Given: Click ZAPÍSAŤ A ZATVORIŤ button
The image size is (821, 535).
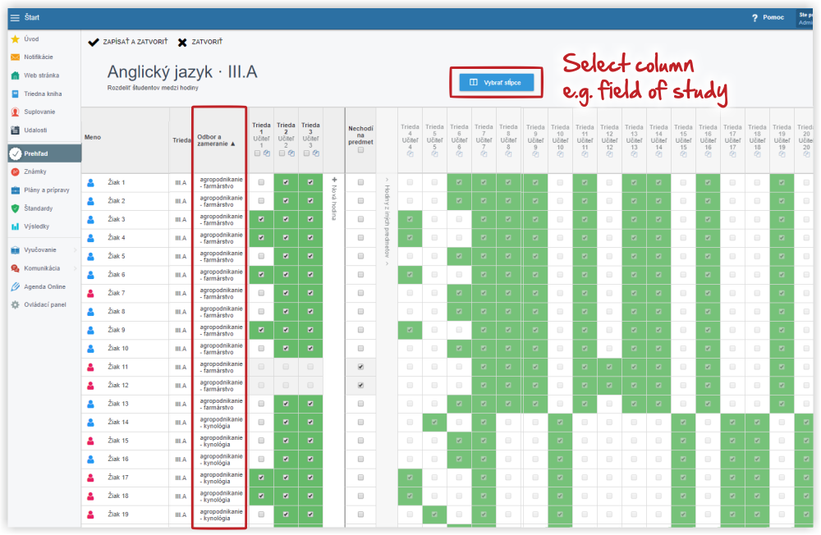Looking at the screenshot, I should tap(128, 42).
